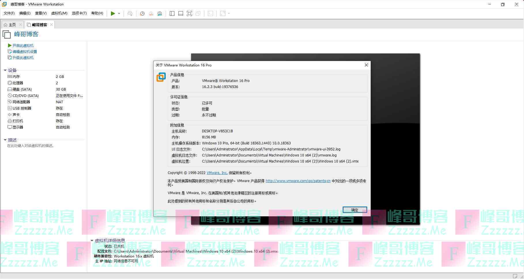Open the dropdown arrow beside the power button
Viewport: 524px width, 279px height.
(x=119, y=14)
